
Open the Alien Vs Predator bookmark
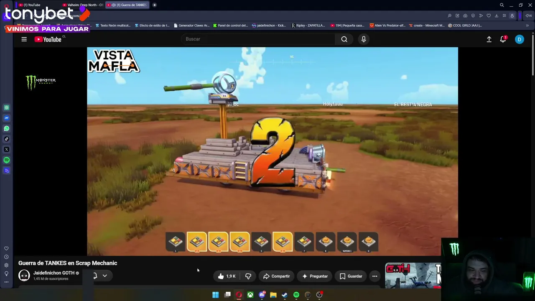387,26
